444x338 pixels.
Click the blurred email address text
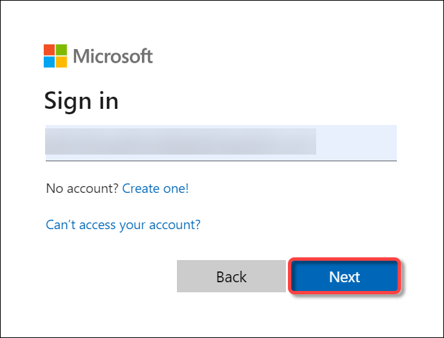click(181, 141)
